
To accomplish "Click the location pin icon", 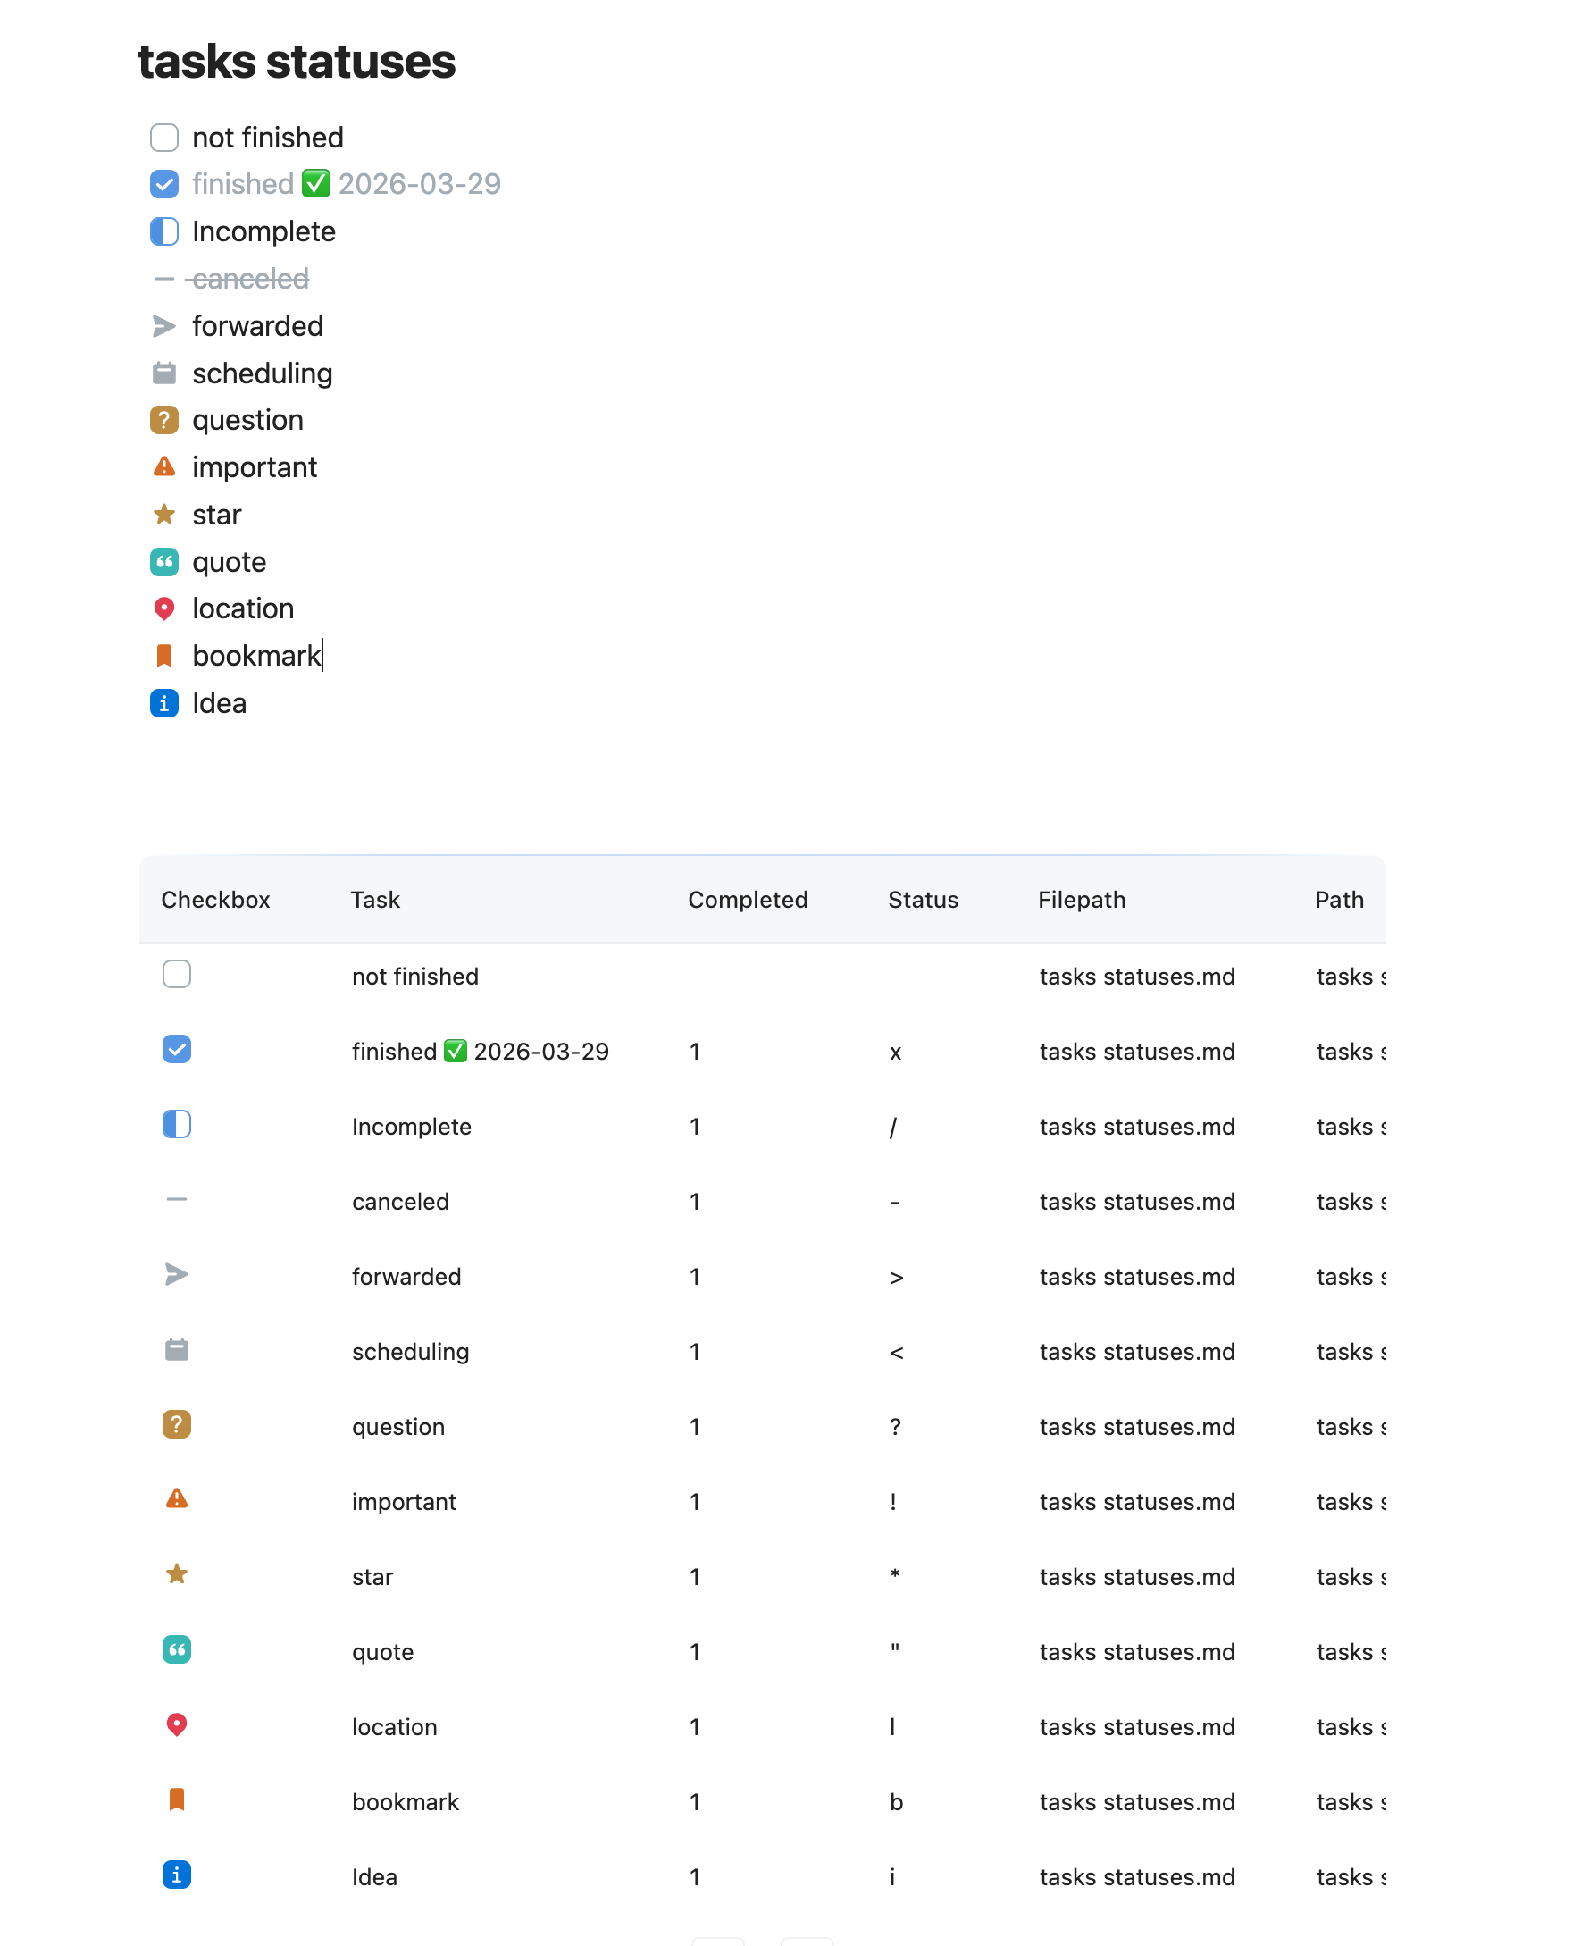I will (x=164, y=608).
